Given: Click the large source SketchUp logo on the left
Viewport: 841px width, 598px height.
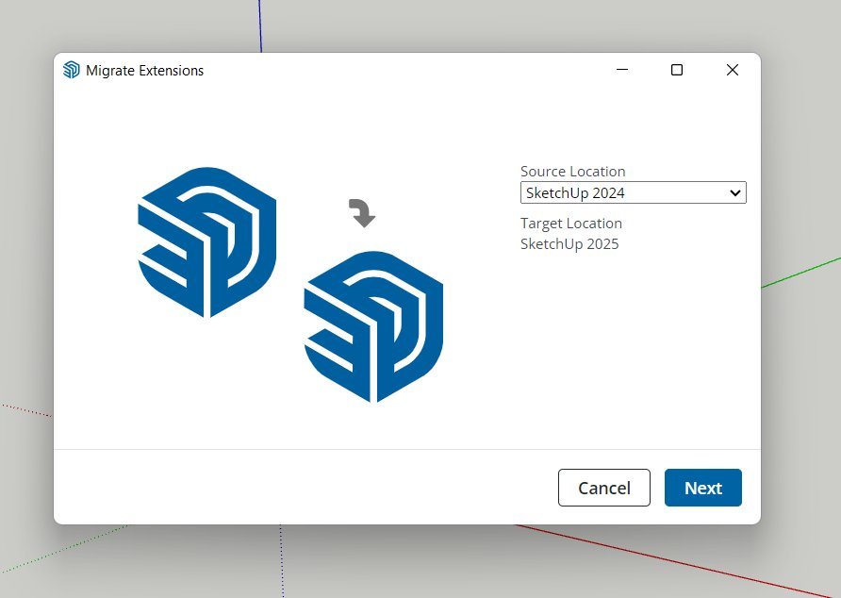Looking at the screenshot, I should (207, 241).
